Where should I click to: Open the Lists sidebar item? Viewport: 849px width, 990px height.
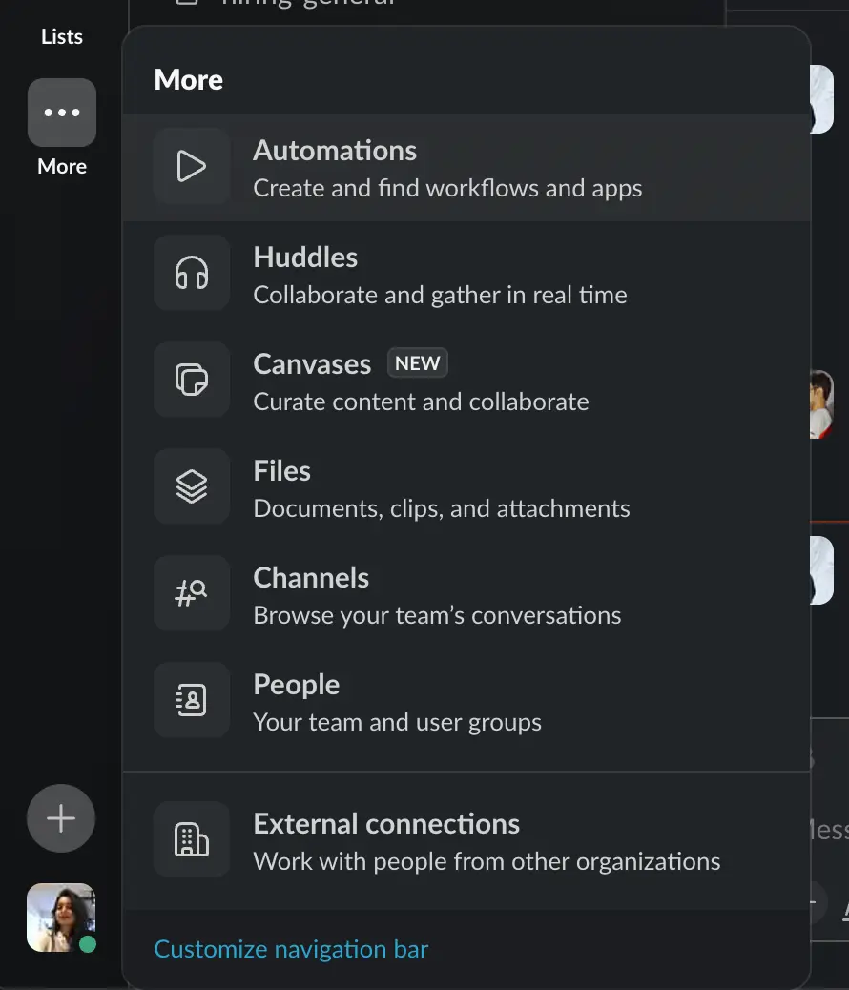(x=62, y=36)
